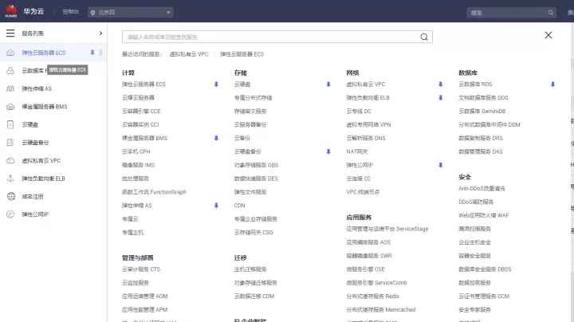The image size is (574, 322).
Task: Toggle pin for 弹性云服务器 ECS in 计算
Action: [216, 84]
